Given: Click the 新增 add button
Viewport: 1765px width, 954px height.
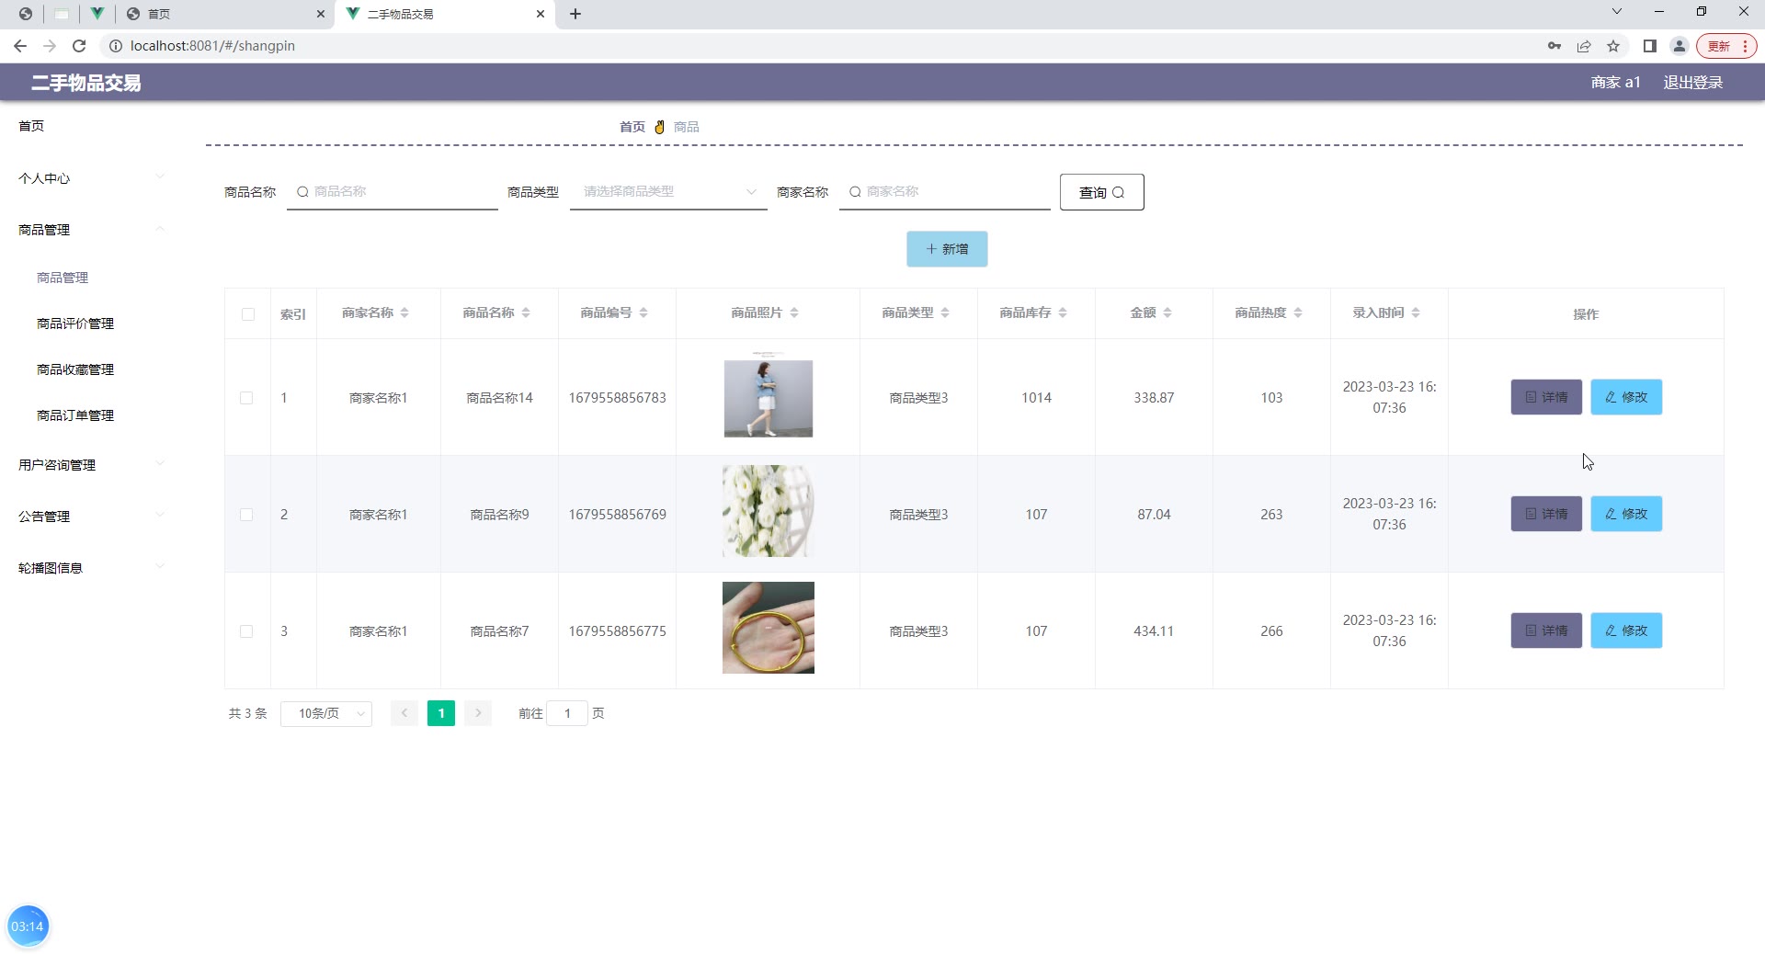Looking at the screenshot, I should (x=947, y=249).
